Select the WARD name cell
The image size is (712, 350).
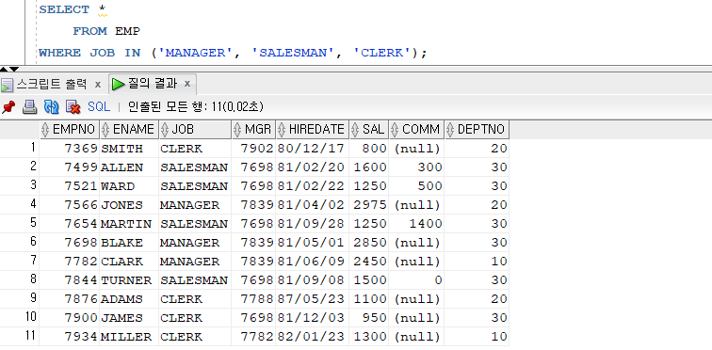[x=129, y=186]
